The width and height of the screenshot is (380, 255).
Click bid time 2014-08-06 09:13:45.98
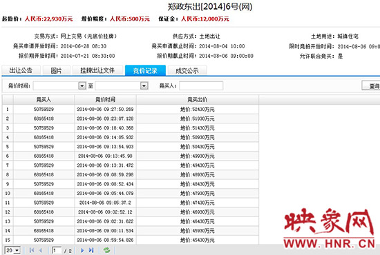[105, 156]
